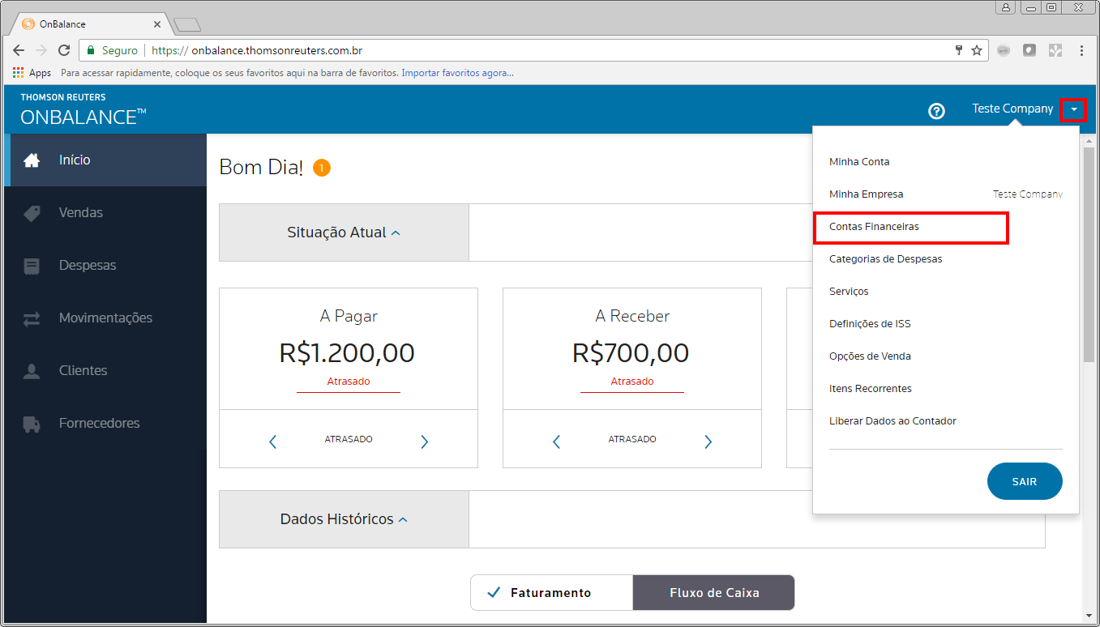Open Clientes in sidebar

pos(105,371)
